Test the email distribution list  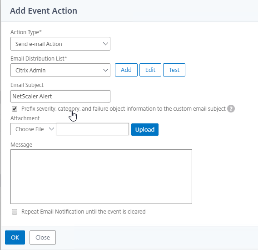point(174,70)
